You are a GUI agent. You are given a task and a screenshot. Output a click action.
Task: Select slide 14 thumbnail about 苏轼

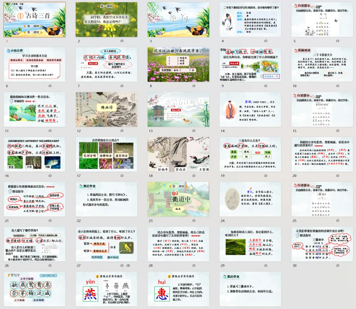coord(250,109)
